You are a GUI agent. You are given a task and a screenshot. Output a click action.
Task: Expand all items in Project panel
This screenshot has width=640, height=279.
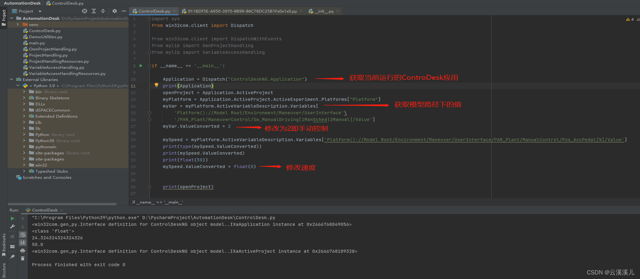[x=94, y=11]
